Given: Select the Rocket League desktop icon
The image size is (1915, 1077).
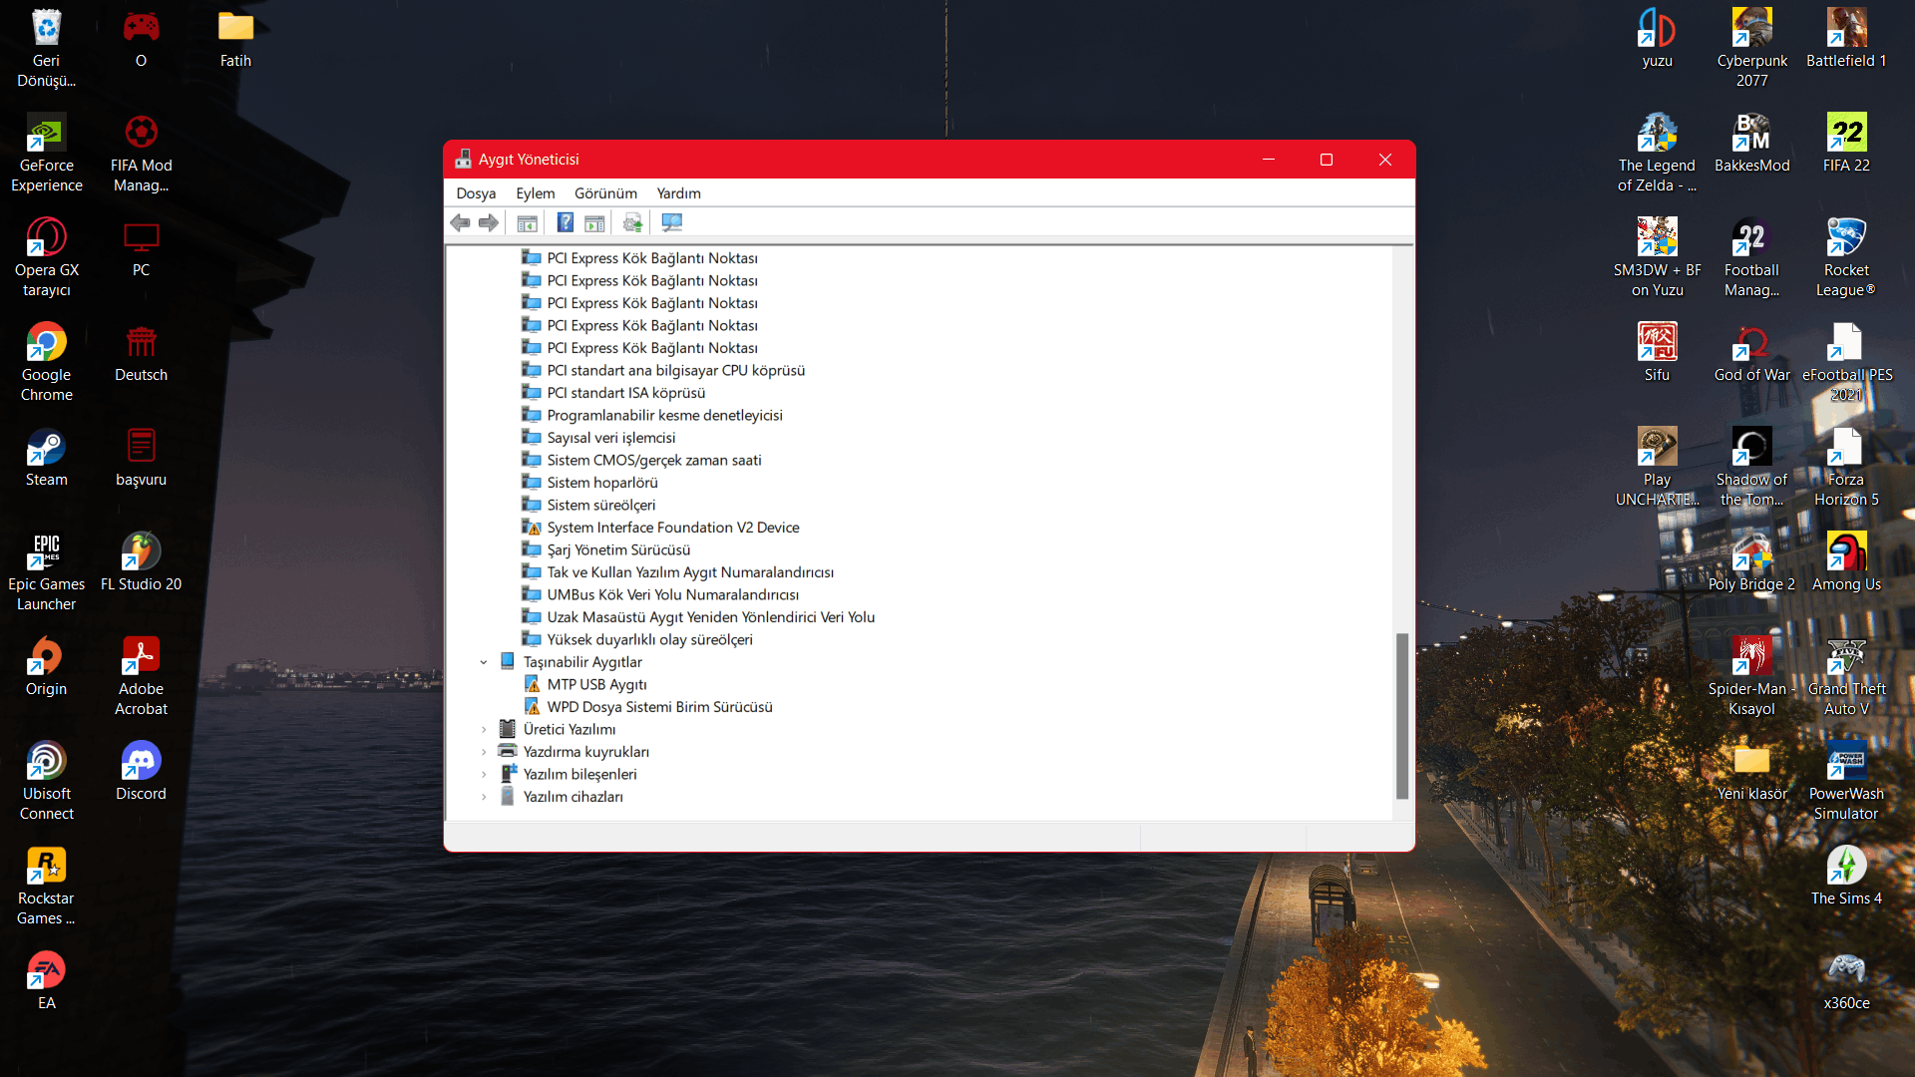Looking at the screenshot, I should tap(1846, 258).
